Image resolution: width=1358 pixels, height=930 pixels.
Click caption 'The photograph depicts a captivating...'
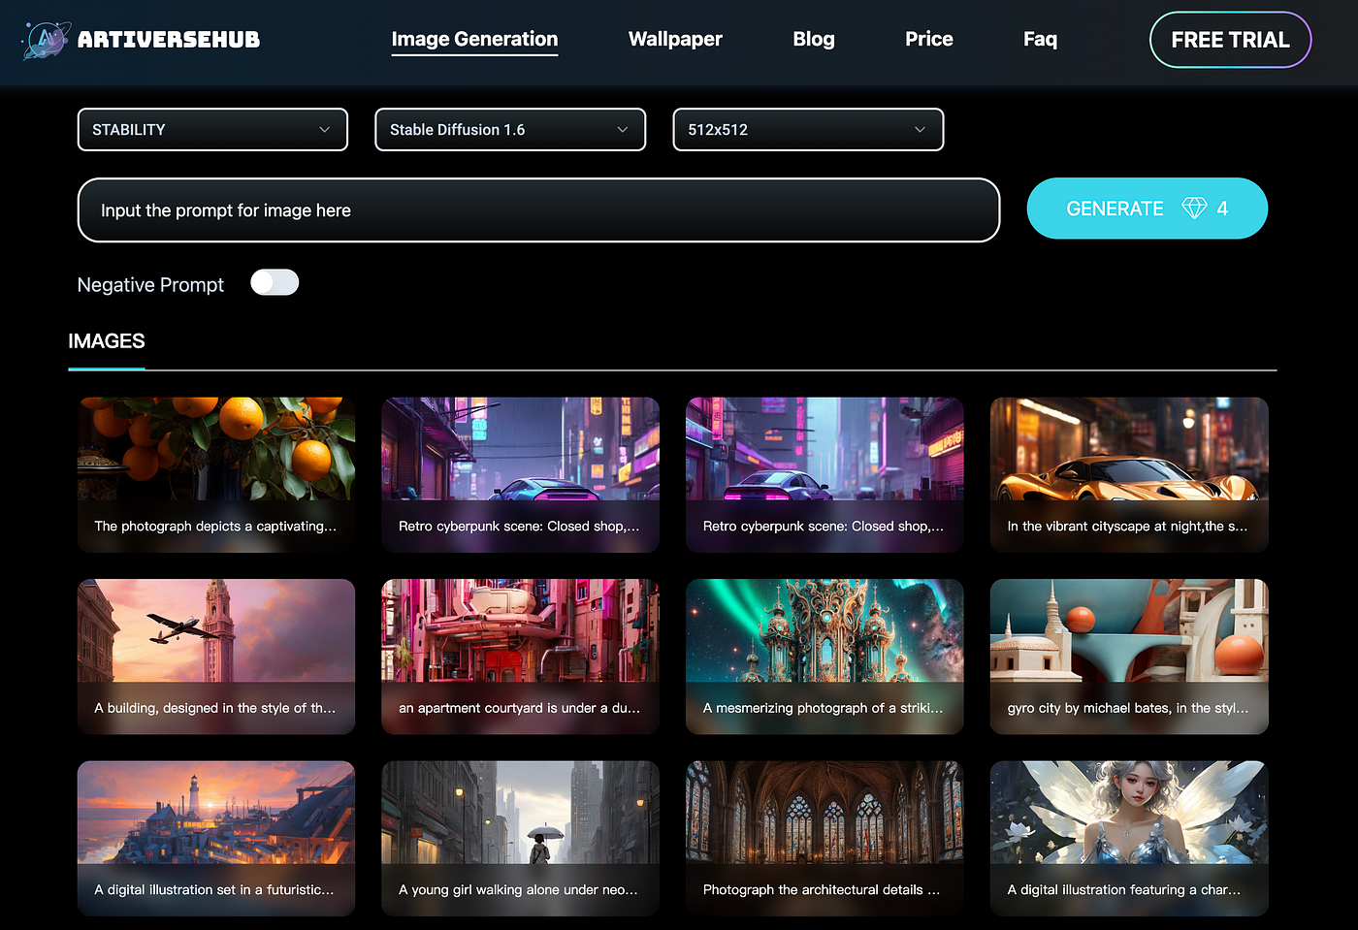pos(215,527)
